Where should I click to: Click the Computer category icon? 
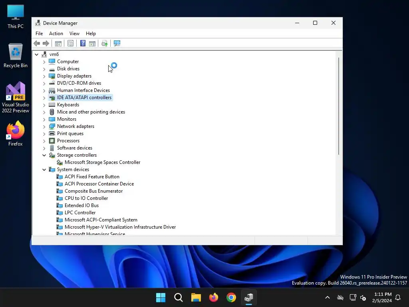[52, 61]
